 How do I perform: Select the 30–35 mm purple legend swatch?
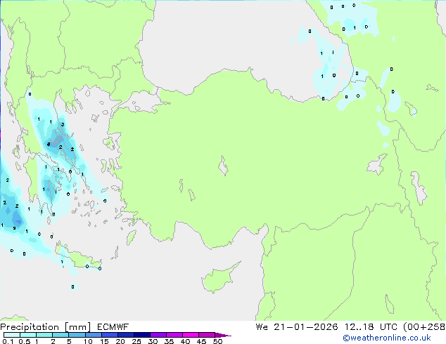158,335
